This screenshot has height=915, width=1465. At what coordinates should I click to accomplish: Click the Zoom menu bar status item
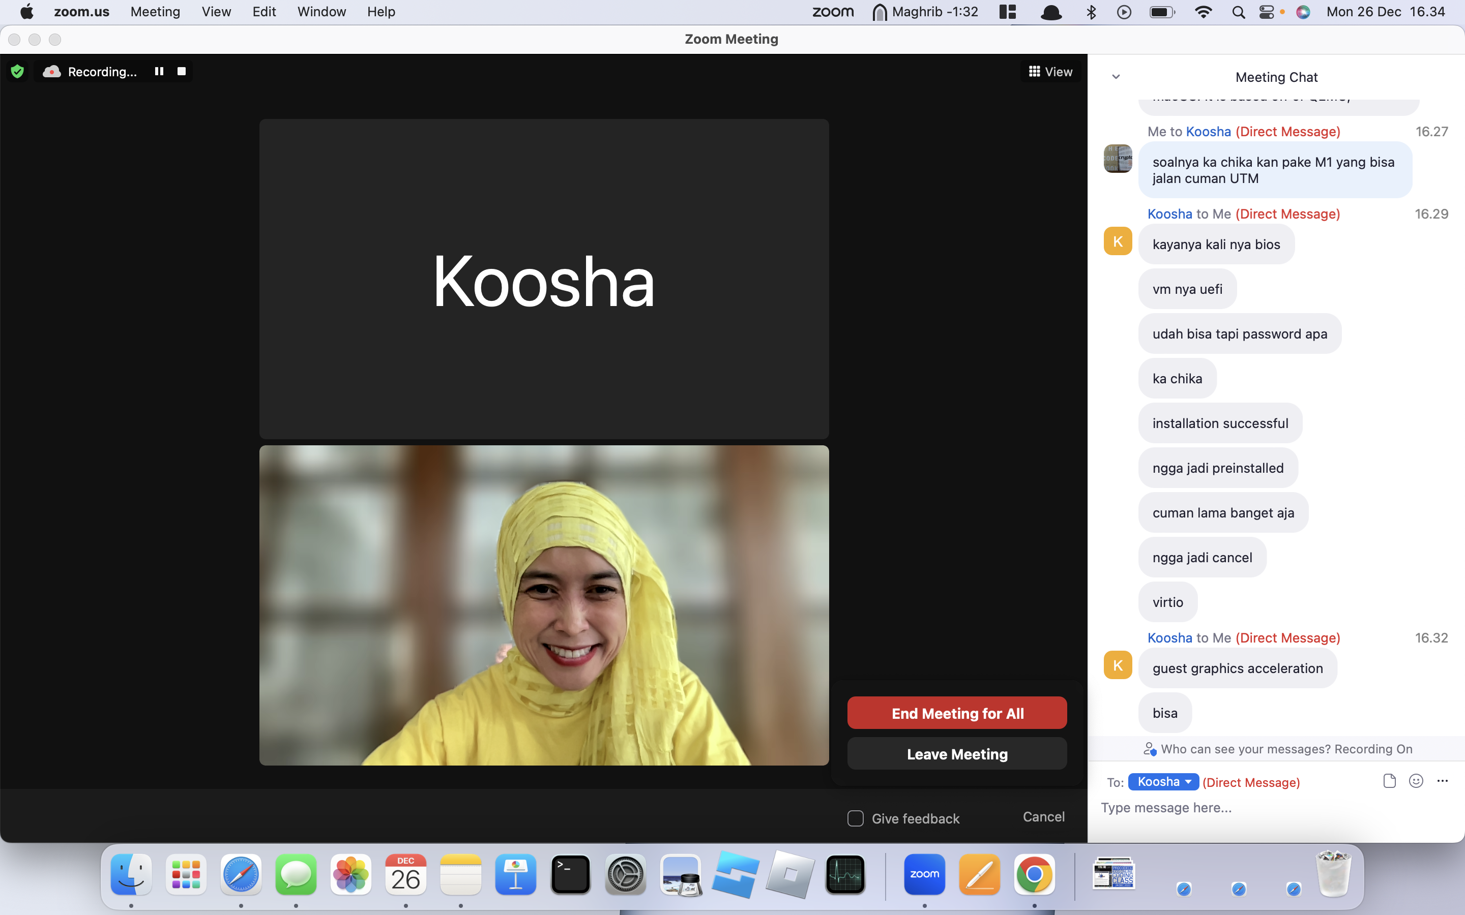click(x=833, y=12)
